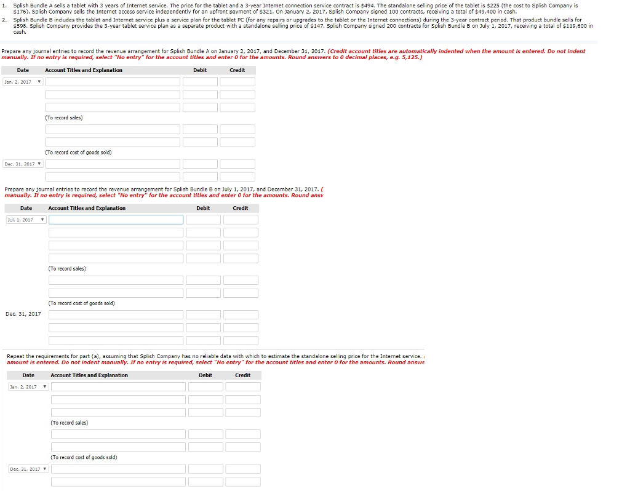Click the debit field of the first line
630x491 pixels.
199,81
